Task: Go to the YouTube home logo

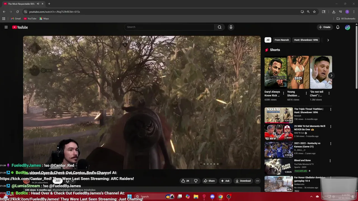Action: click(20, 27)
